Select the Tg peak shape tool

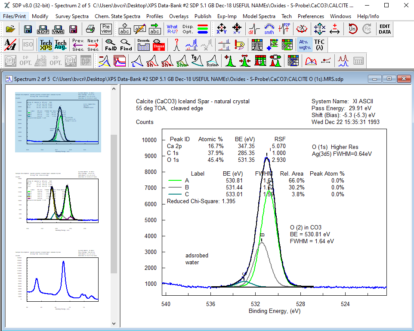pos(197,61)
